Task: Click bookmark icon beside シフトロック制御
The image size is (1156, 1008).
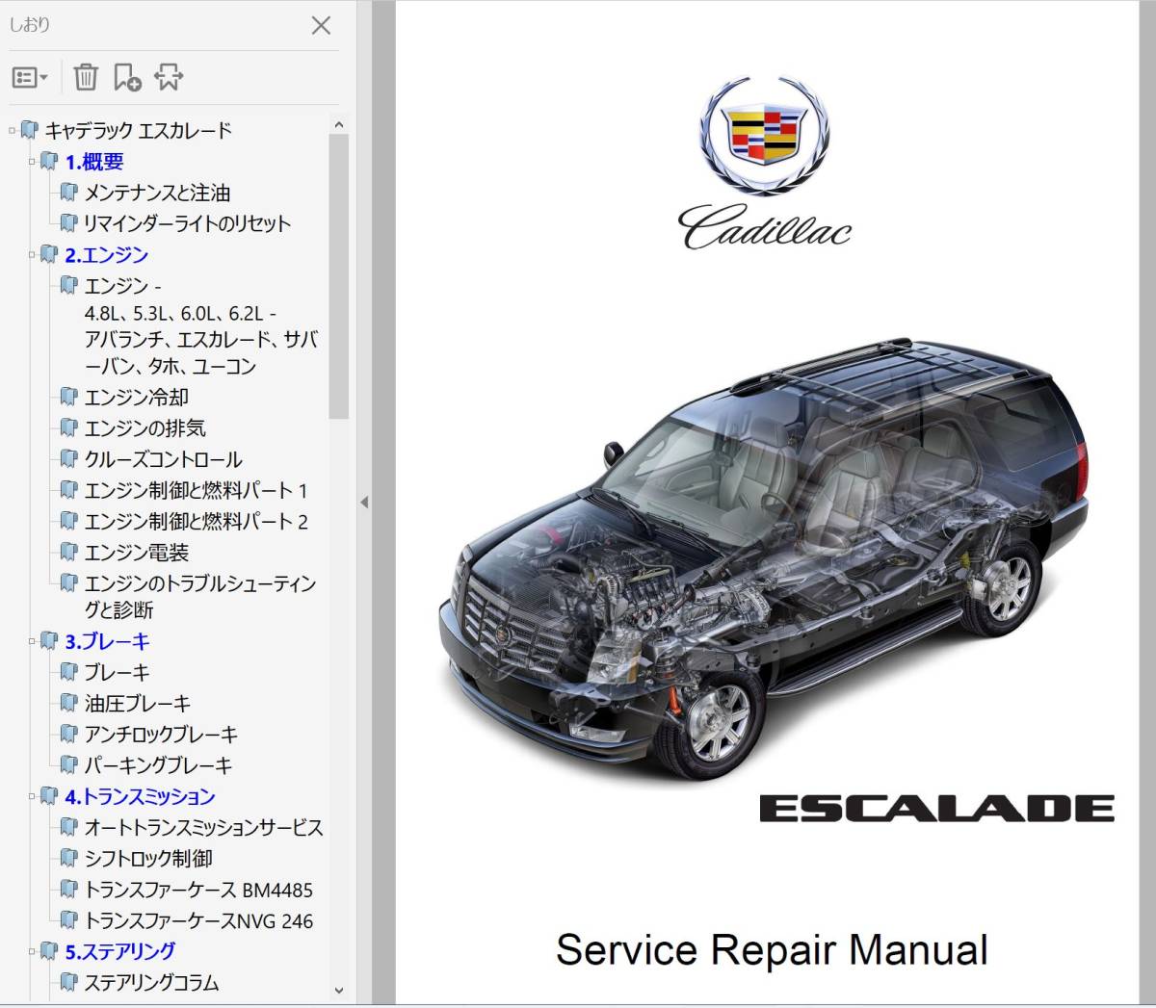Action: [68, 857]
